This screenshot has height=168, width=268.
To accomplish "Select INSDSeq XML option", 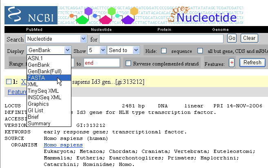I will (49, 97).
